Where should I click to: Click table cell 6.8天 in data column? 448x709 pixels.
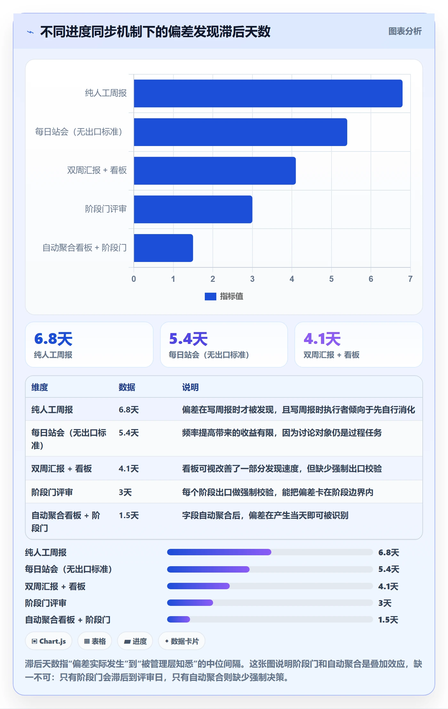(129, 410)
